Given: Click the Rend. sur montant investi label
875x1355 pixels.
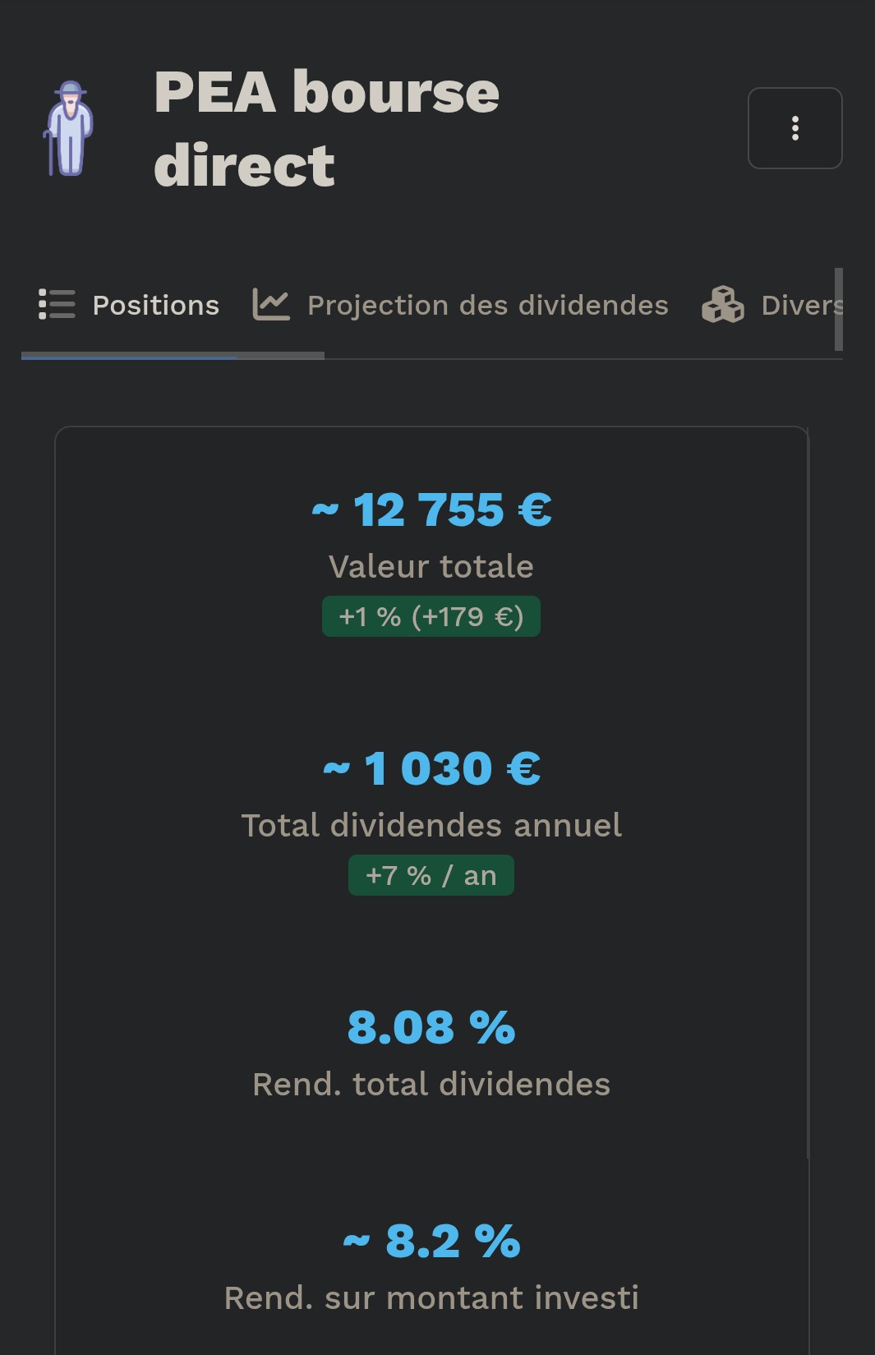Looking at the screenshot, I should tap(431, 1298).
